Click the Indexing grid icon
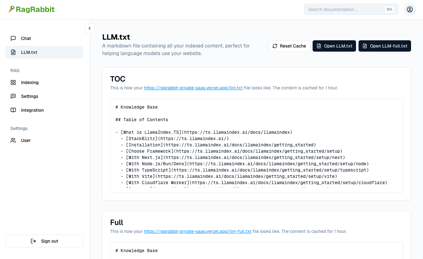 [13, 82]
